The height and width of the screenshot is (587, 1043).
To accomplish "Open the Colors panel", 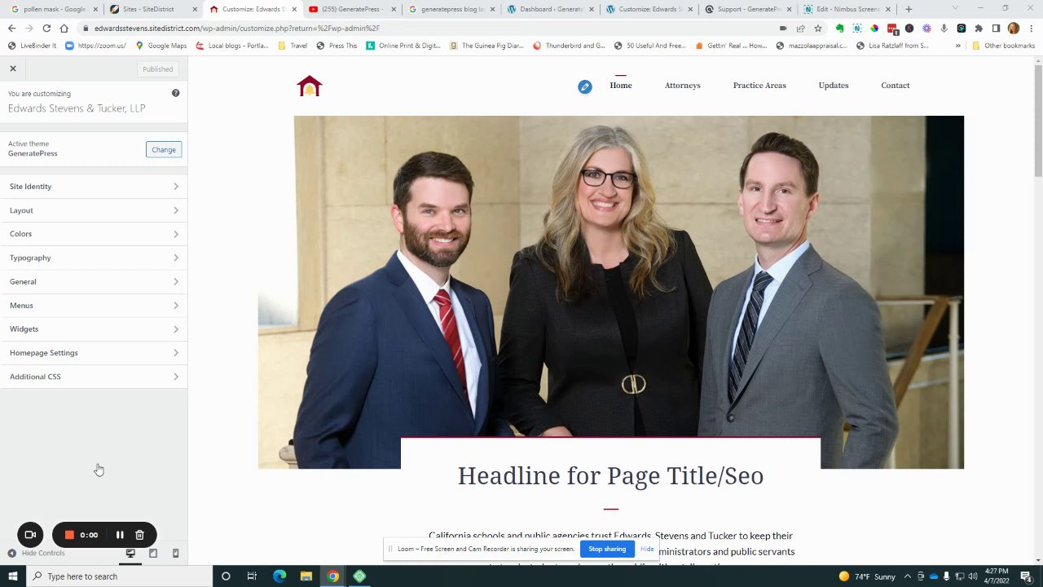I will coord(94,234).
